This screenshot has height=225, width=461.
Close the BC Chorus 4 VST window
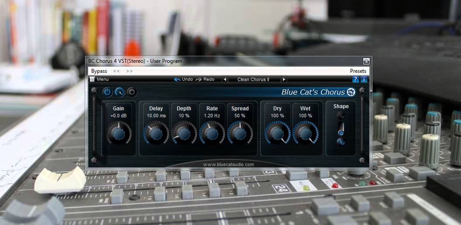366,61
